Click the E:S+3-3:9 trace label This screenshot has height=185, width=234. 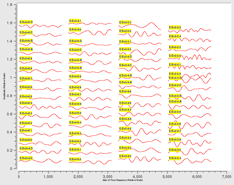(175, 112)
